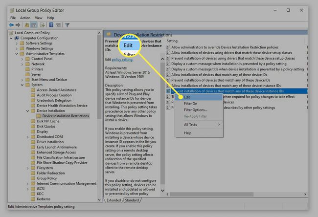Select Device Installation Restrictions tree item
The image size is (318, 217).
point(66,116)
